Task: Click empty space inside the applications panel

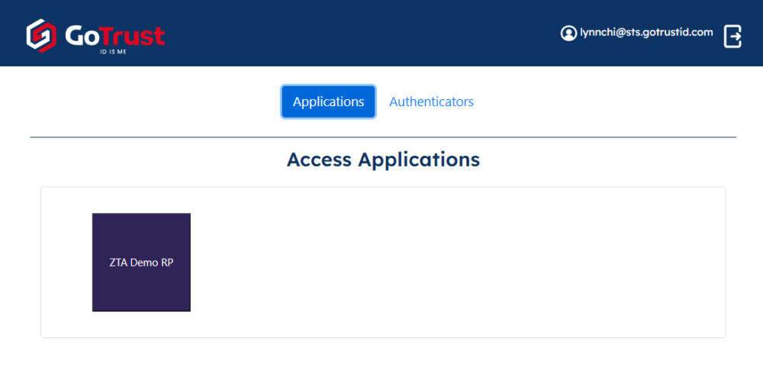Action: tap(458, 262)
